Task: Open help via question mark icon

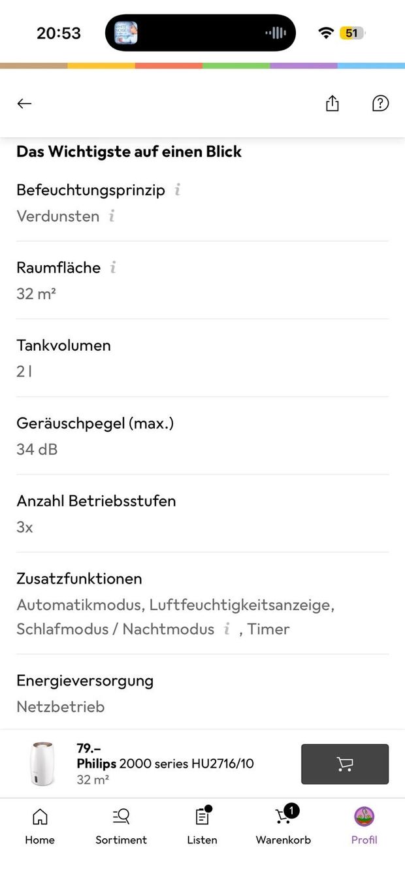Action: click(x=380, y=103)
